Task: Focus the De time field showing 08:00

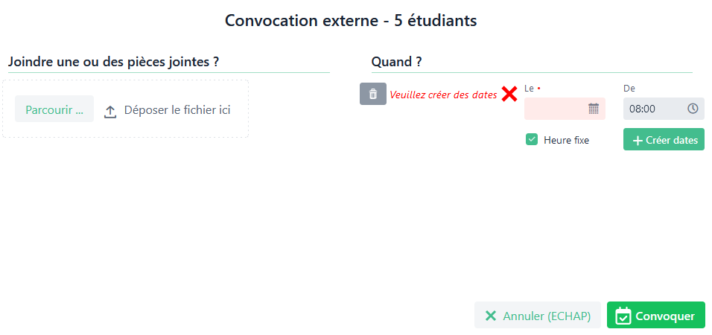Action: pyautogui.click(x=652, y=109)
